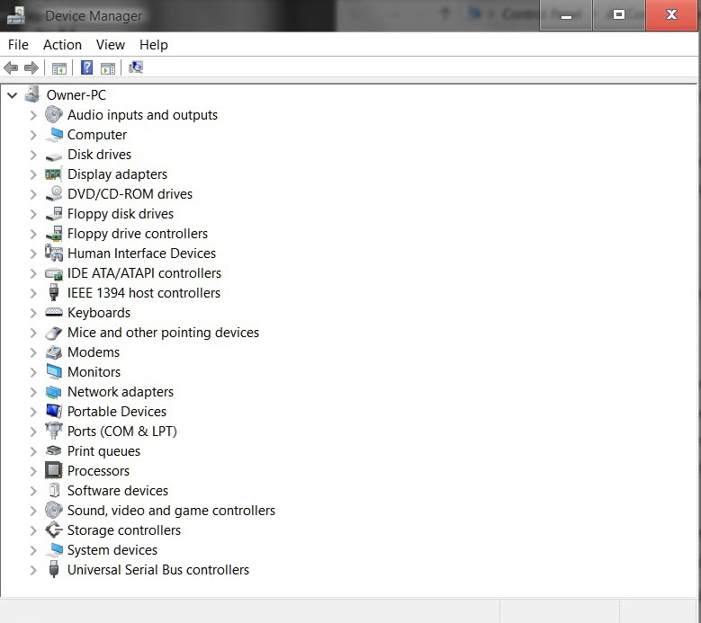Screen dimensions: 701x623
Task: Click the Back arrow toolbar icon
Action: 11,68
